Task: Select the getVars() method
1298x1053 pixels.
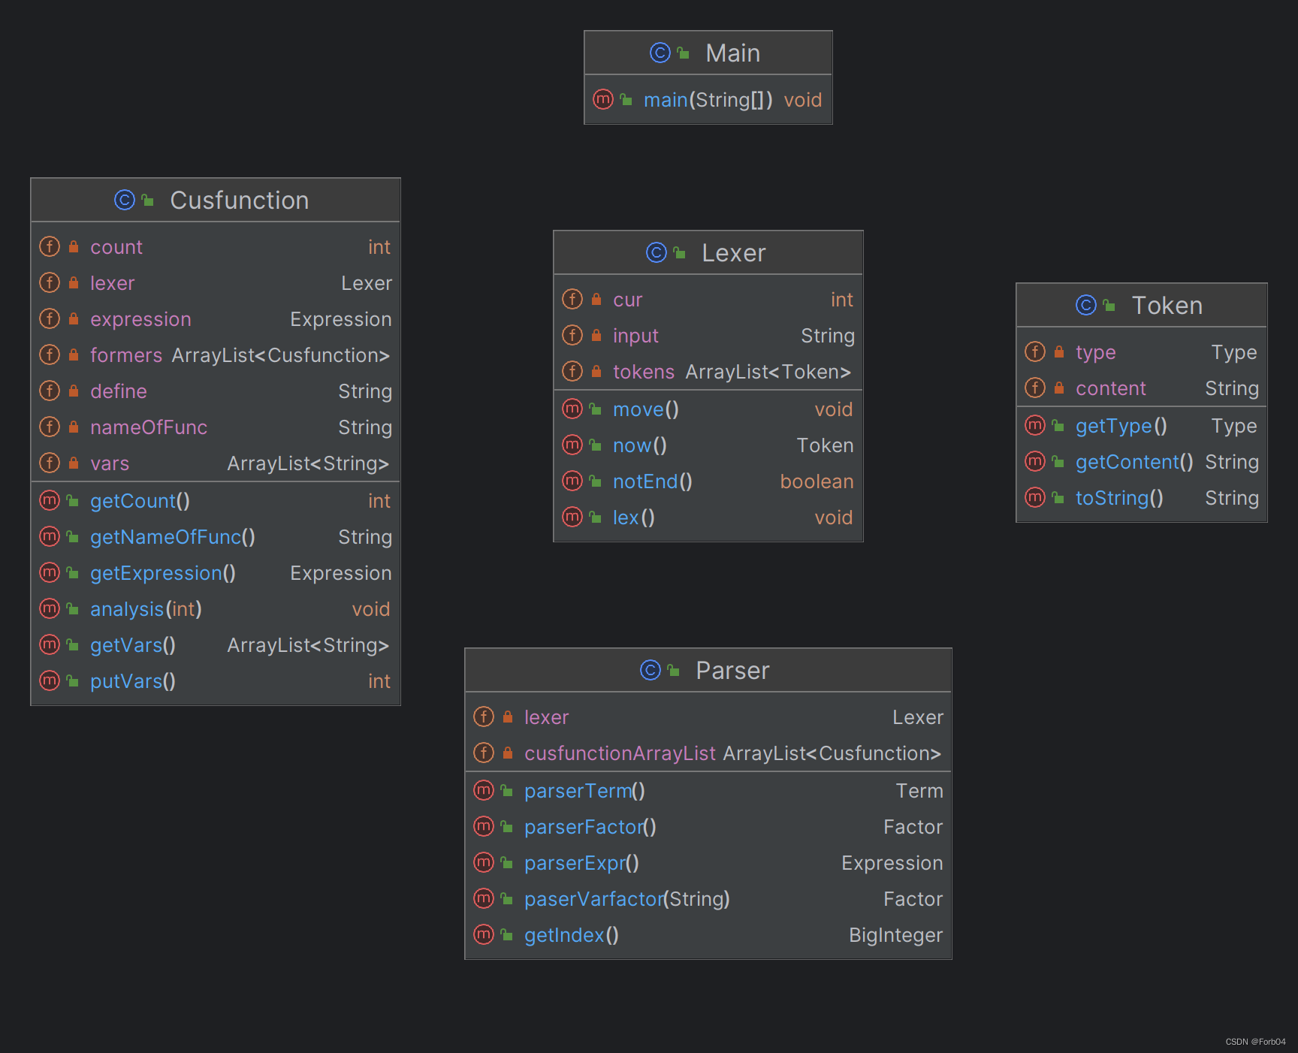Action: click(216, 645)
